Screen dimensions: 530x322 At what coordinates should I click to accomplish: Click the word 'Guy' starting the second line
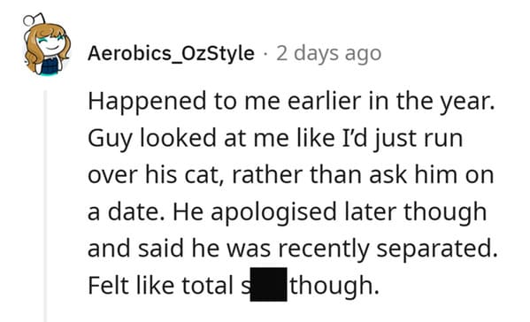(110, 139)
